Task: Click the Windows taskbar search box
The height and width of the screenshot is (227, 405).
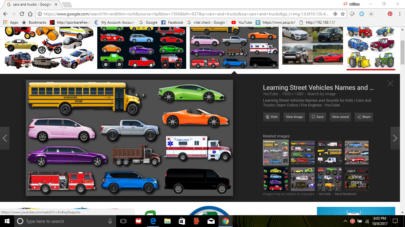Action: point(65,221)
